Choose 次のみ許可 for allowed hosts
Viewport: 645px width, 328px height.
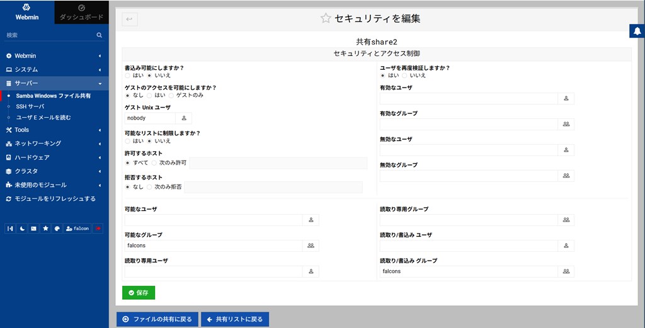click(x=154, y=163)
